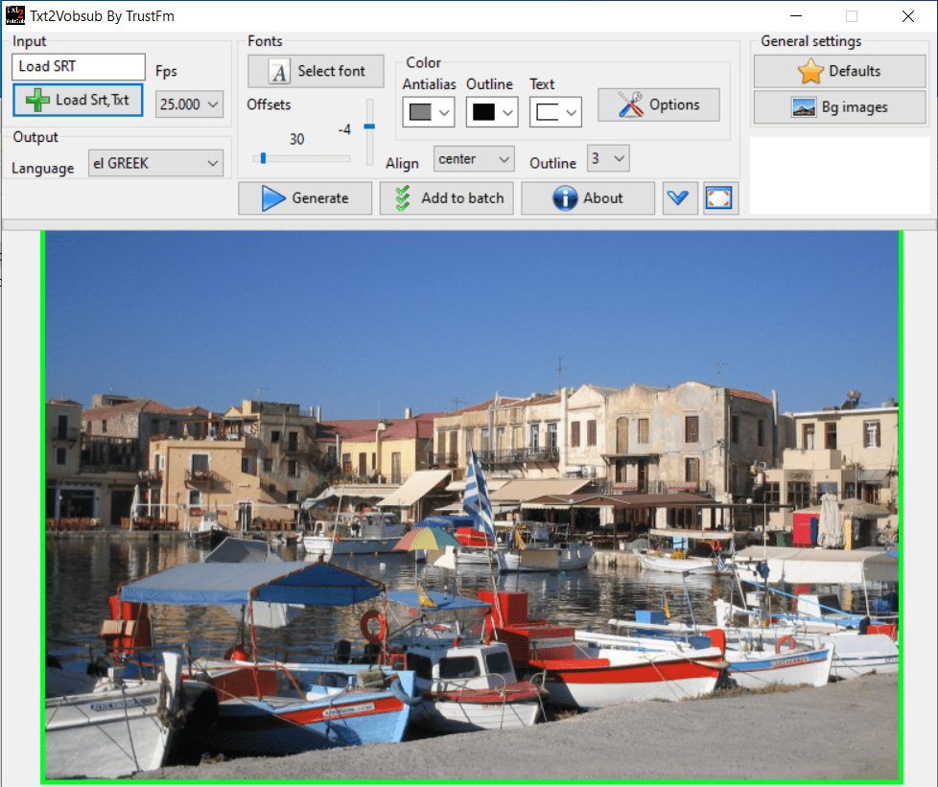
Task: Open the Select font dialog
Action: click(x=316, y=71)
